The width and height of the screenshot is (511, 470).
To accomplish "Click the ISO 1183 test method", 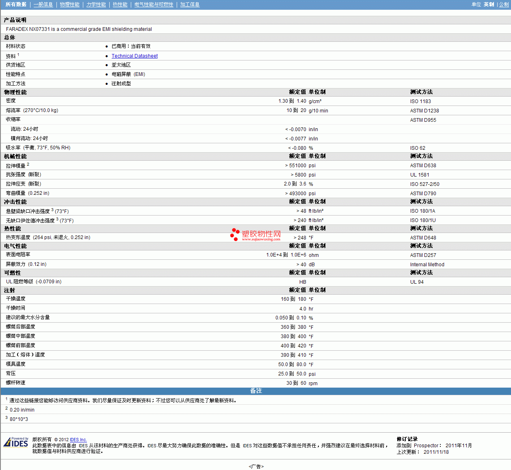I will (x=420, y=101).
